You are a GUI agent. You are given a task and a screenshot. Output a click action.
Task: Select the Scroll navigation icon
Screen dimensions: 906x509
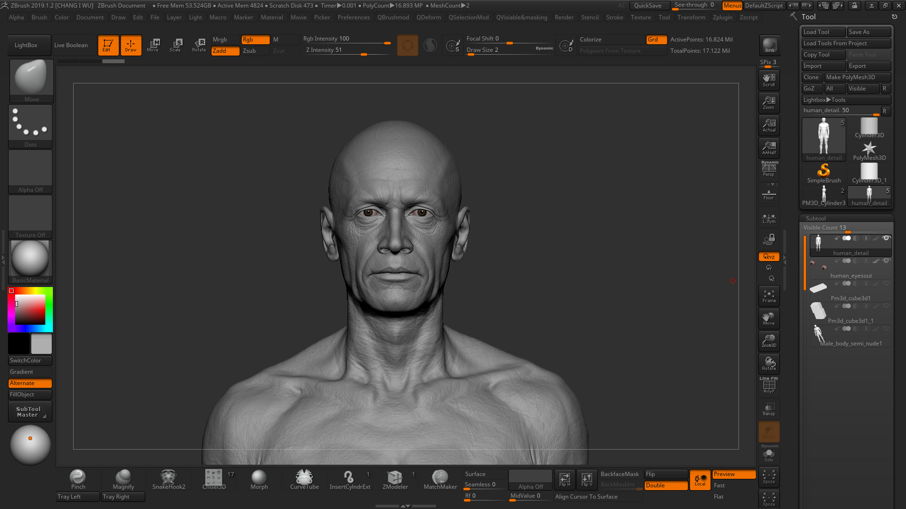coord(769,80)
